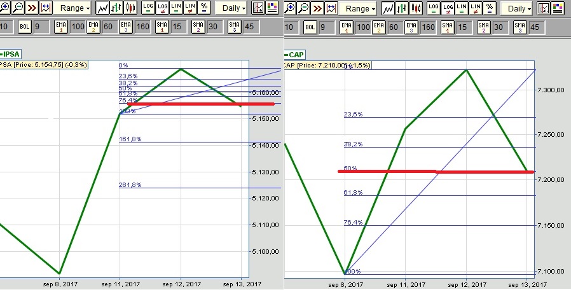The image size is (571, 292).
Task: Toggle EMA 3 on IPSA chart
Action: tap(126, 27)
